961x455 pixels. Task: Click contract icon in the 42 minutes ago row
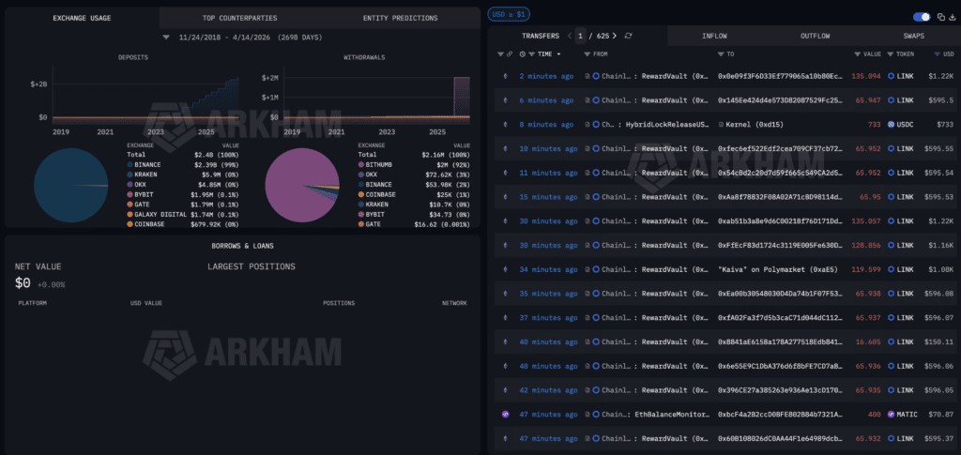[x=587, y=390]
